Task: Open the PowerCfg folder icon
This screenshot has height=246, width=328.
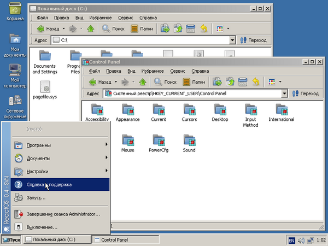Action: [x=159, y=141]
